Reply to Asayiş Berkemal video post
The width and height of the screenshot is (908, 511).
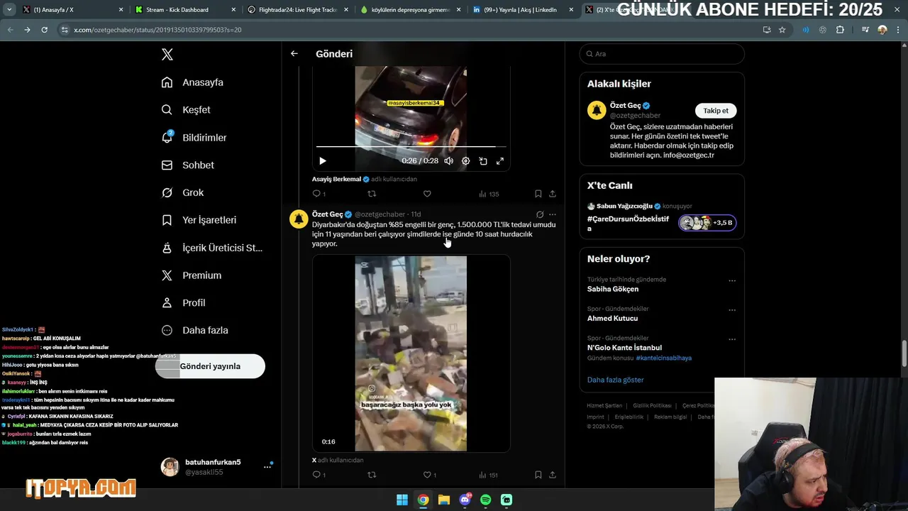(319, 194)
